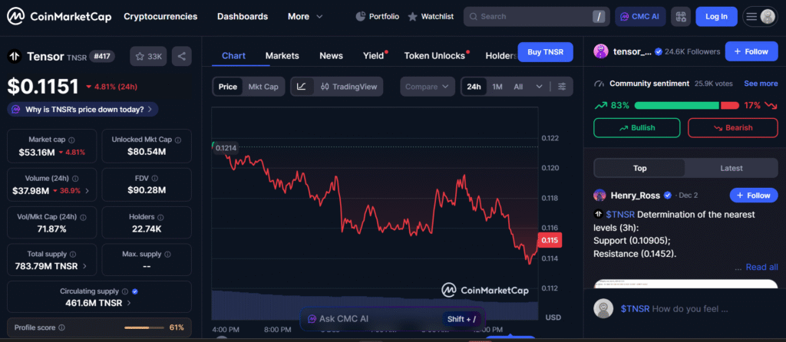Image resolution: width=786 pixels, height=342 pixels.
Task: Switch to the Yield tab
Action: pyautogui.click(x=374, y=55)
